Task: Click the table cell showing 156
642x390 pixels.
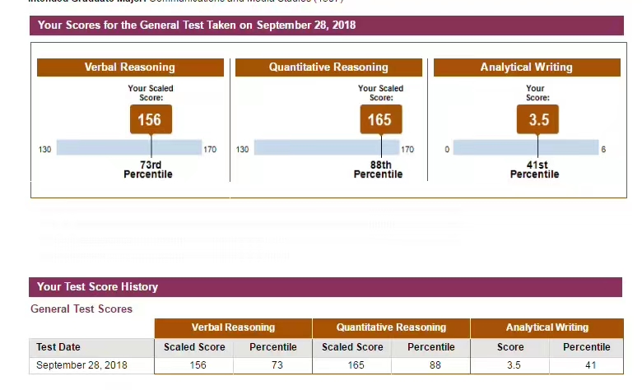Action: (x=194, y=365)
